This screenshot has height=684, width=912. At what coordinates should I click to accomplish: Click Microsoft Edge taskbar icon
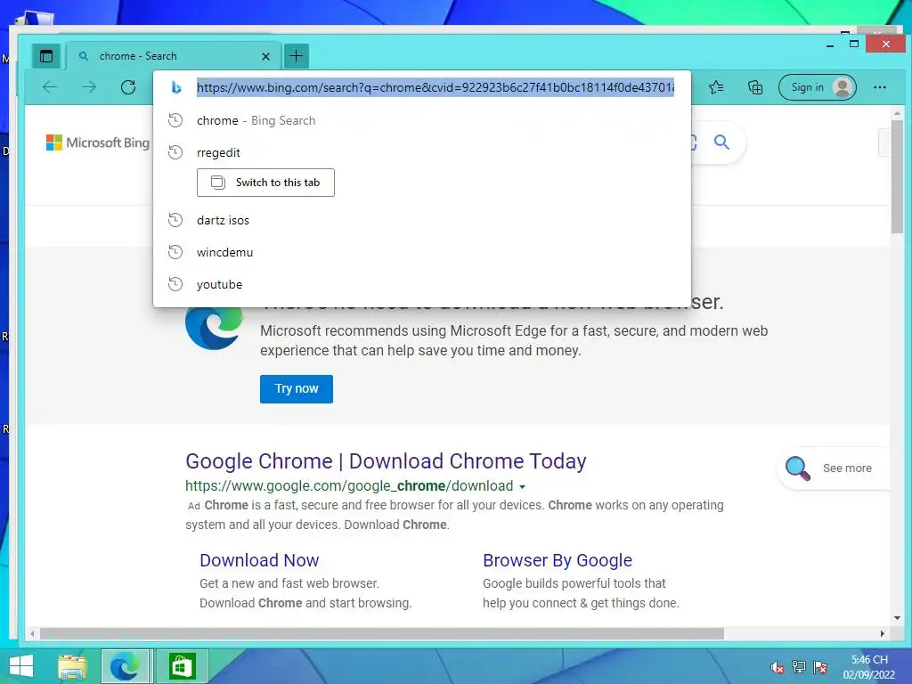tap(125, 666)
